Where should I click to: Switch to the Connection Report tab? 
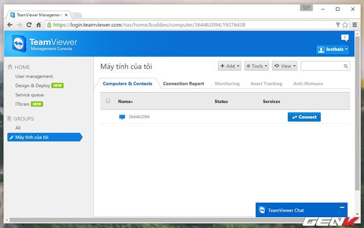[183, 84]
